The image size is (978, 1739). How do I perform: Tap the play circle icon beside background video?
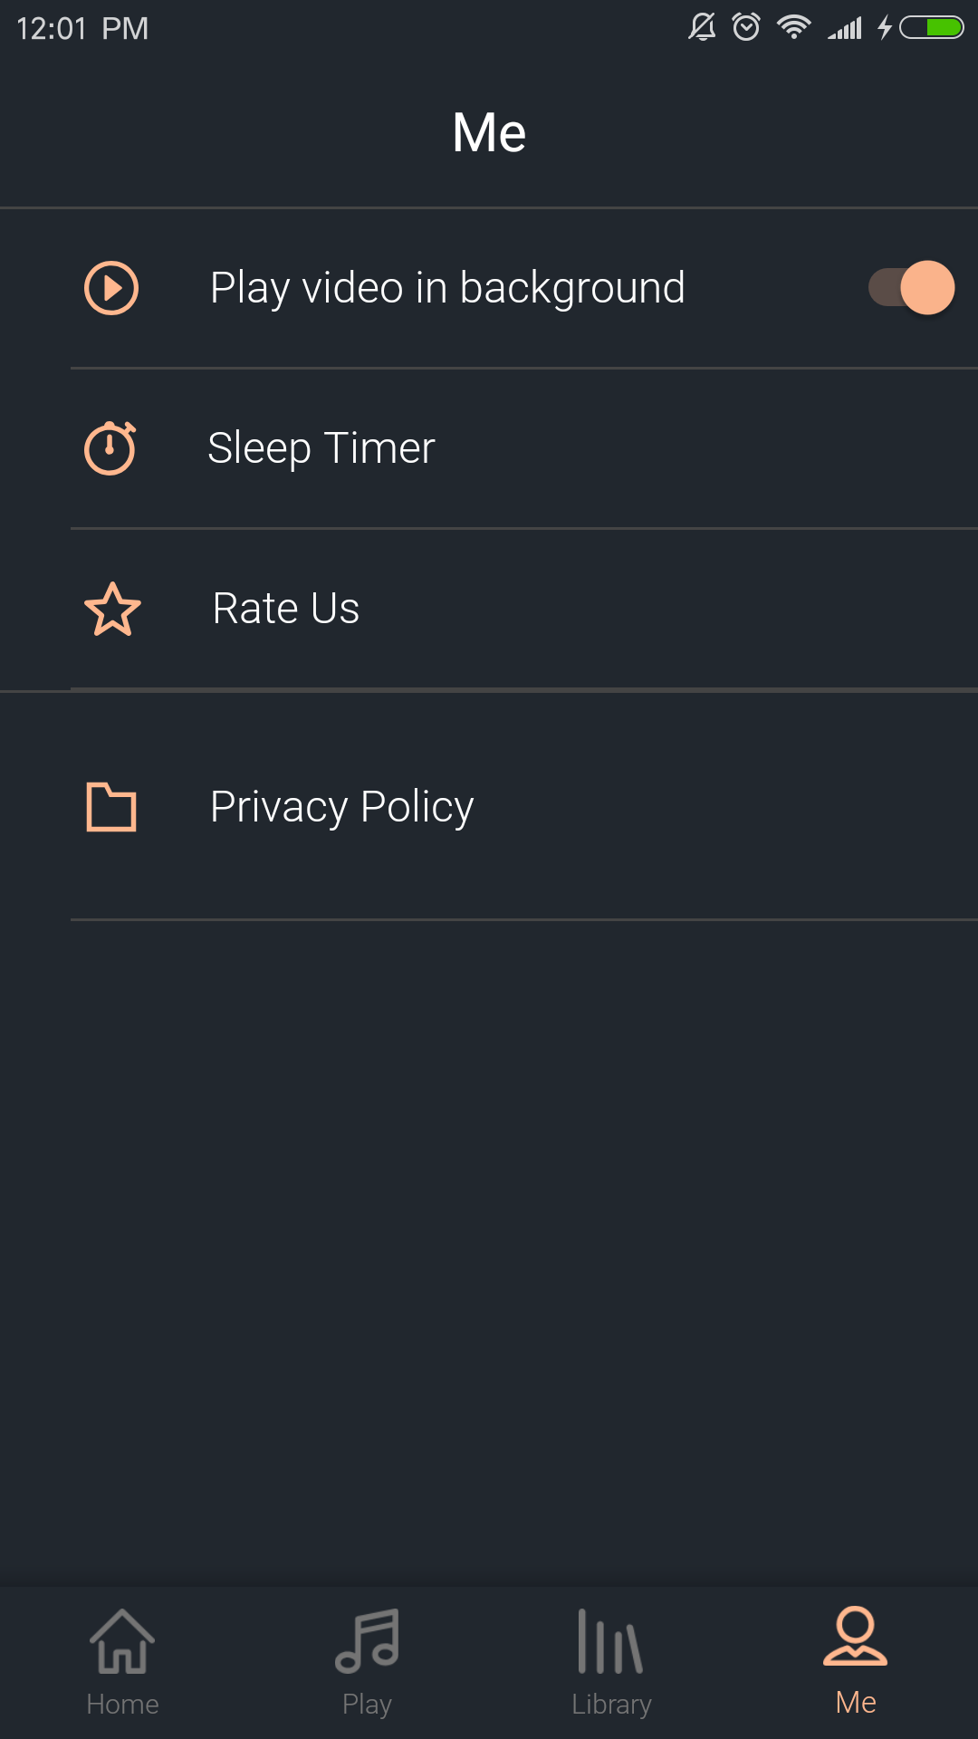[111, 288]
